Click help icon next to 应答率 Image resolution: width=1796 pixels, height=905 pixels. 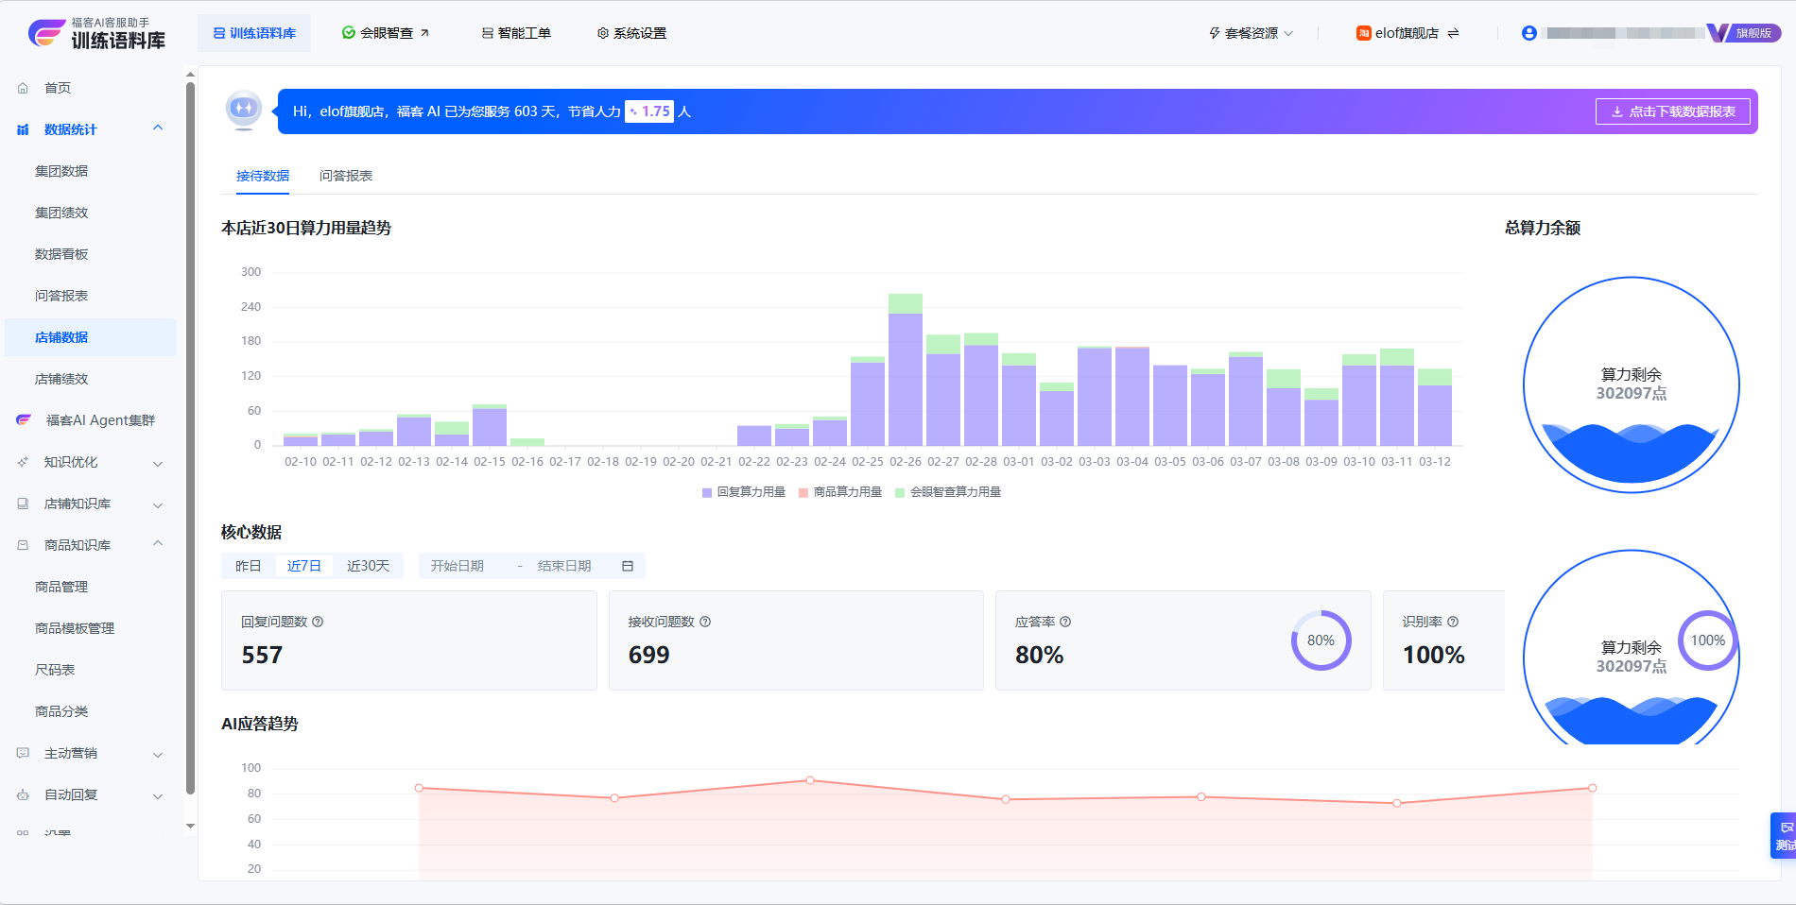click(x=1065, y=622)
